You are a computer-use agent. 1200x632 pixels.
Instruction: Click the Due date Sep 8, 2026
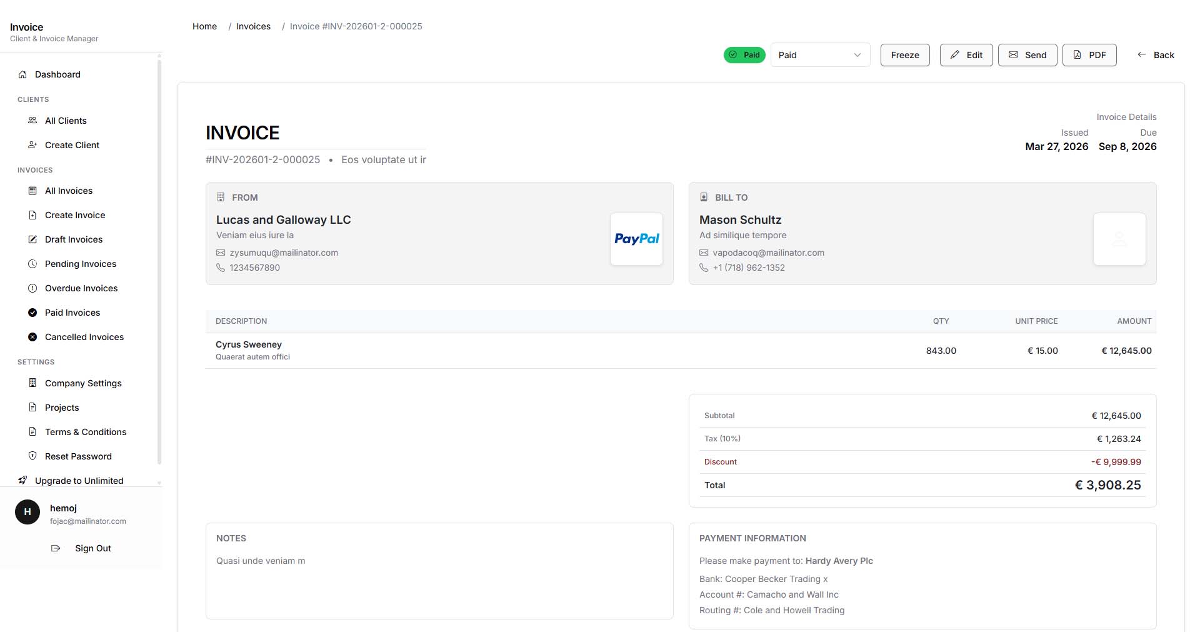(x=1127, y=146)
